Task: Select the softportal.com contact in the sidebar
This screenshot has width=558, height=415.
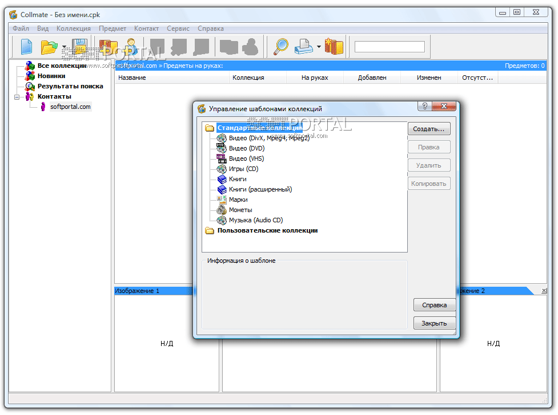Action: [x=70, y=107]
